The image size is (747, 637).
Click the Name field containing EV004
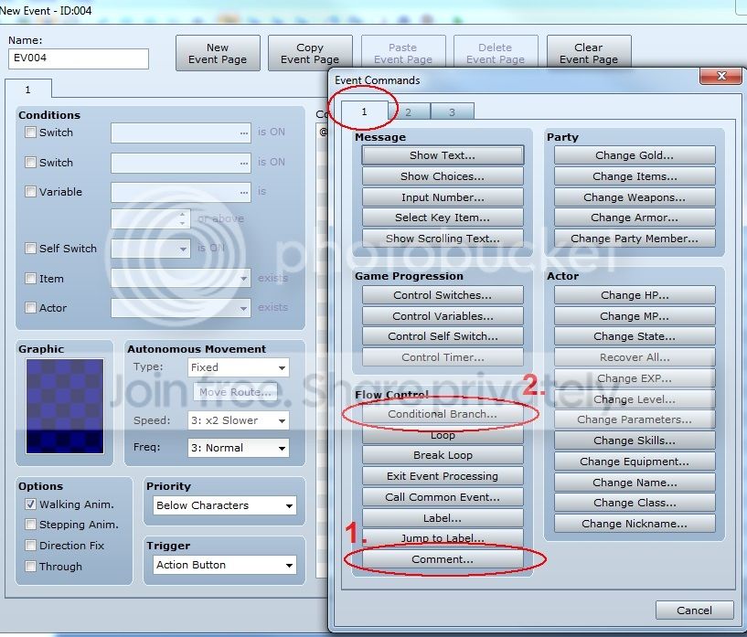pos(79,58)
